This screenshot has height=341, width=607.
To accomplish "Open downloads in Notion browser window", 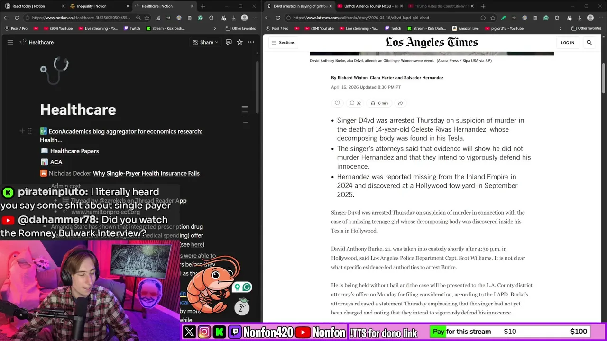I will click(x=234, y=18).
